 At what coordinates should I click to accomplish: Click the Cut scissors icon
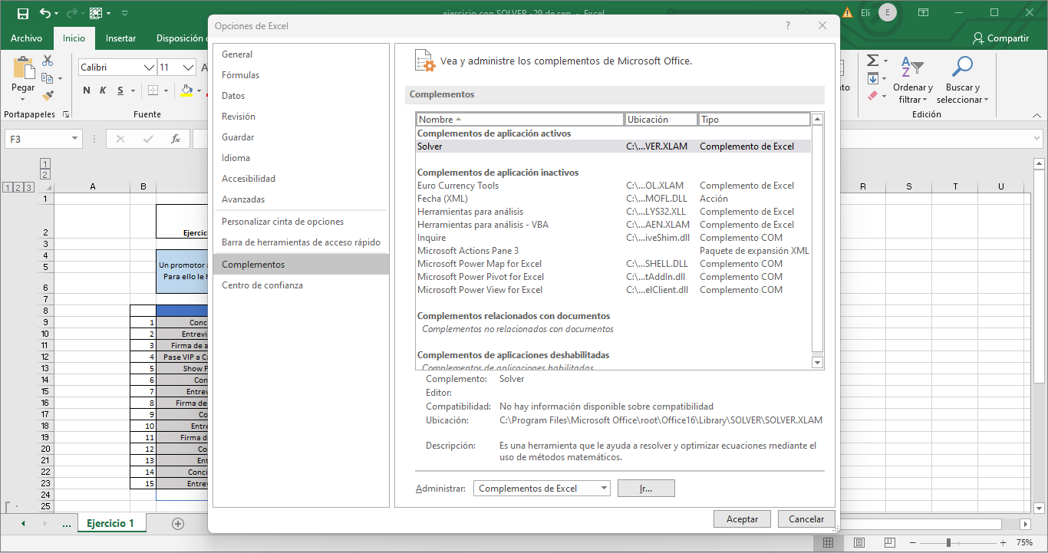coord(48,61)
